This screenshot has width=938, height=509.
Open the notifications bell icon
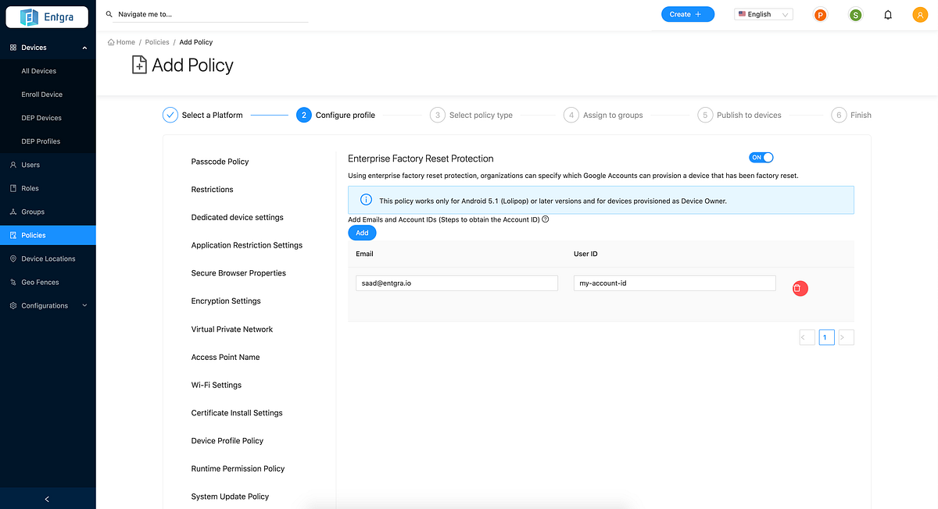pos(888,14)
